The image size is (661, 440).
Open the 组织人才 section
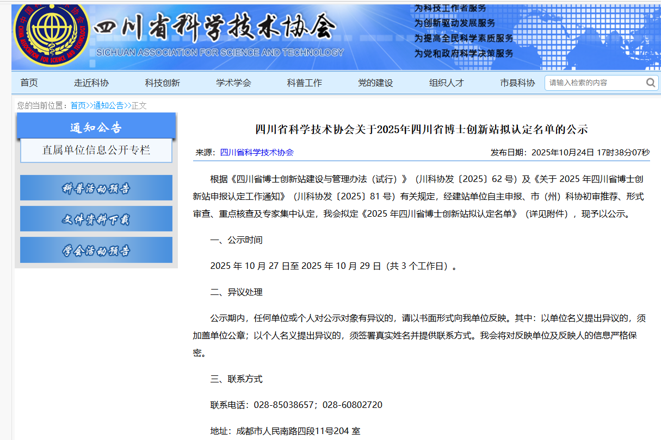coord(447,83)
